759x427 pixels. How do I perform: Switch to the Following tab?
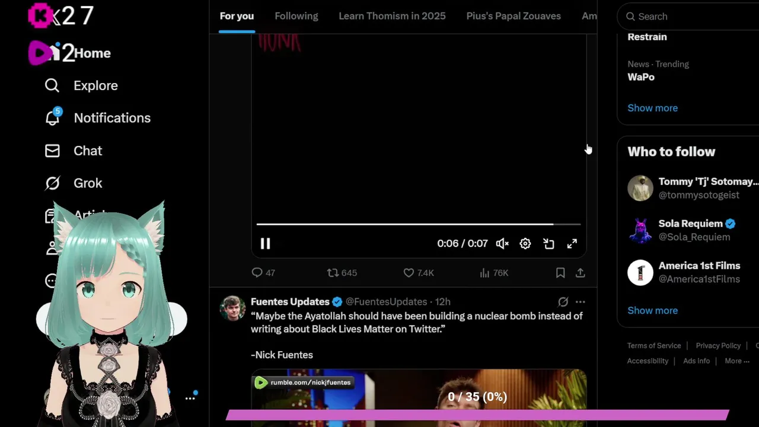click(296, 16)
